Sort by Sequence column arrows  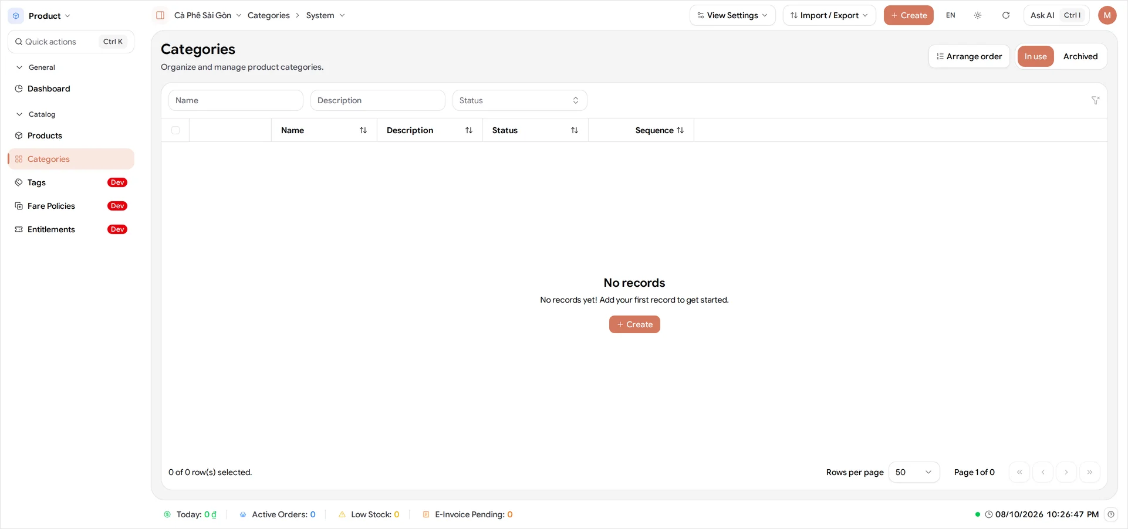[680, 130]
